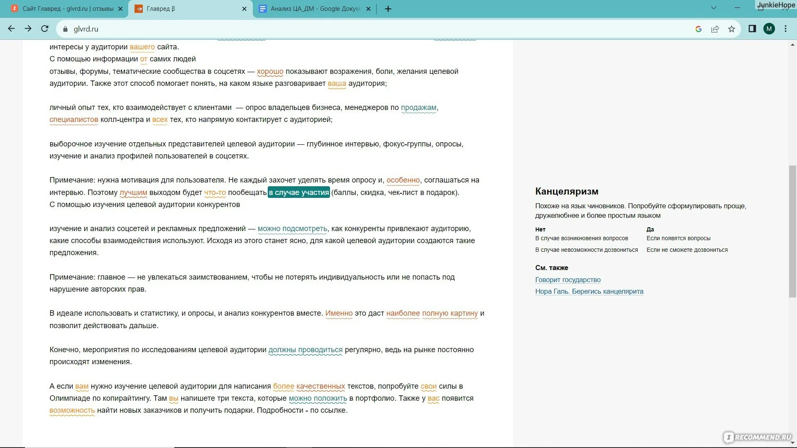
Task: Toggle the browser side panel icon
Action: (x=752, y=29)
